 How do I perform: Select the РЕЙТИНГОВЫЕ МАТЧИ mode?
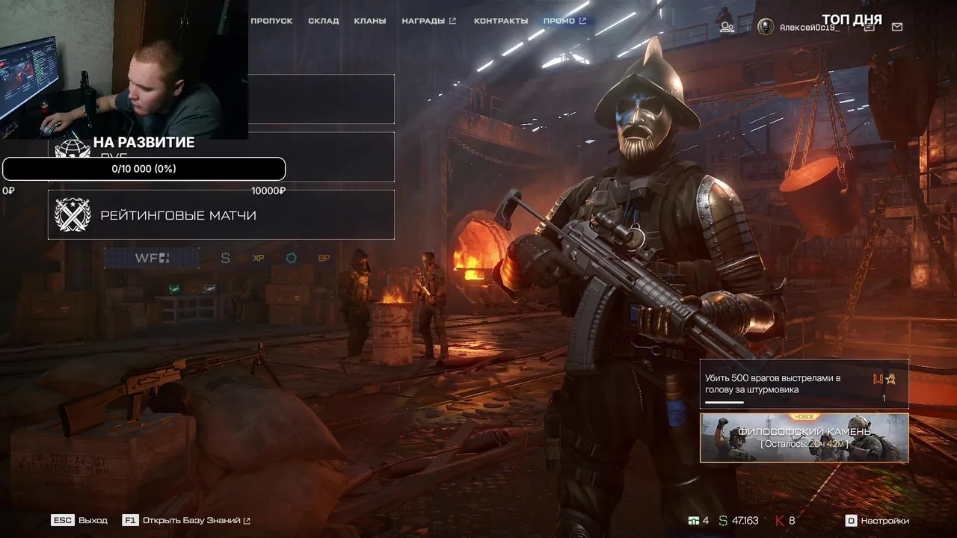pyautogui.click(x=221, y=214)
